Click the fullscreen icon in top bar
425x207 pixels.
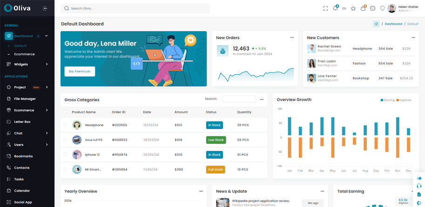(x=325, y=8)
